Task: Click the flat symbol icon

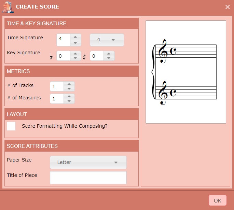Action: tap(51, 57)
